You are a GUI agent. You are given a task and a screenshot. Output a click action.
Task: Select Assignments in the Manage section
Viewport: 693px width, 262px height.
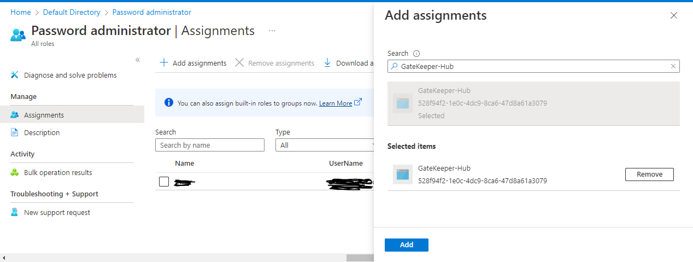pos(44,115)
